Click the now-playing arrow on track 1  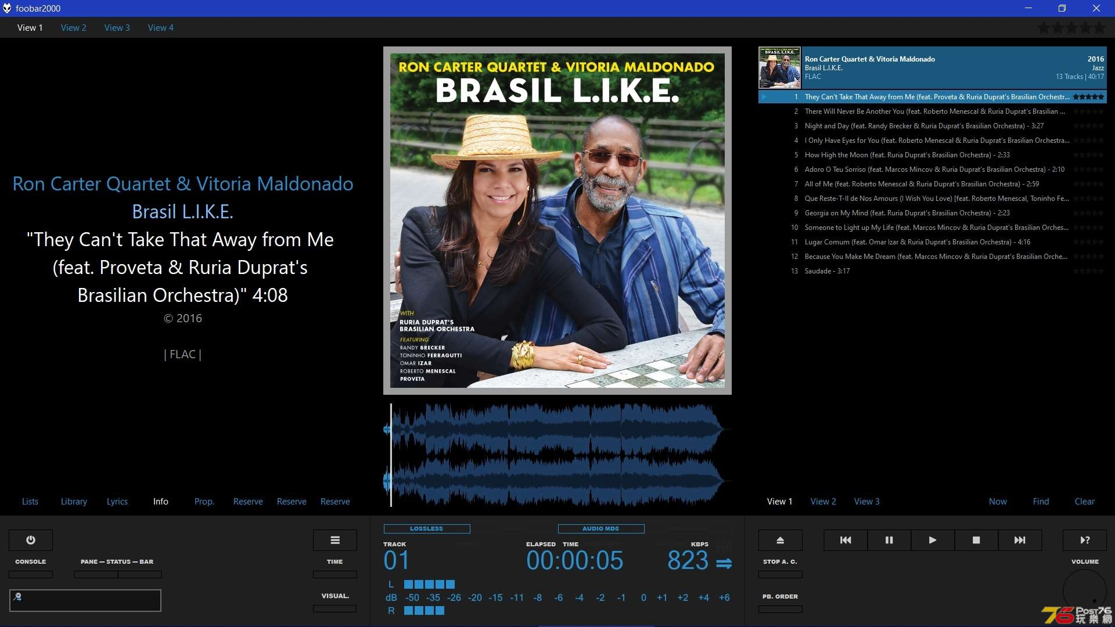[764, 97]
